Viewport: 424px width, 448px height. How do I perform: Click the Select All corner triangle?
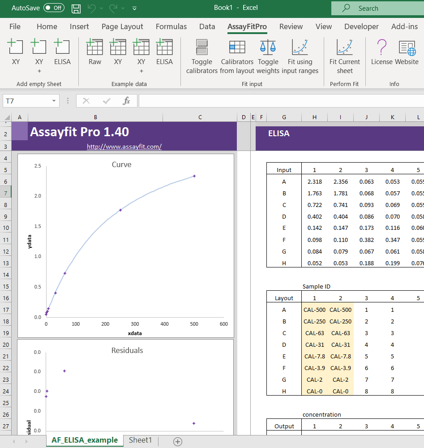point(7,117)
